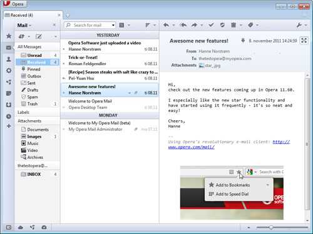Click the Opera Link cloud icon

21,227
